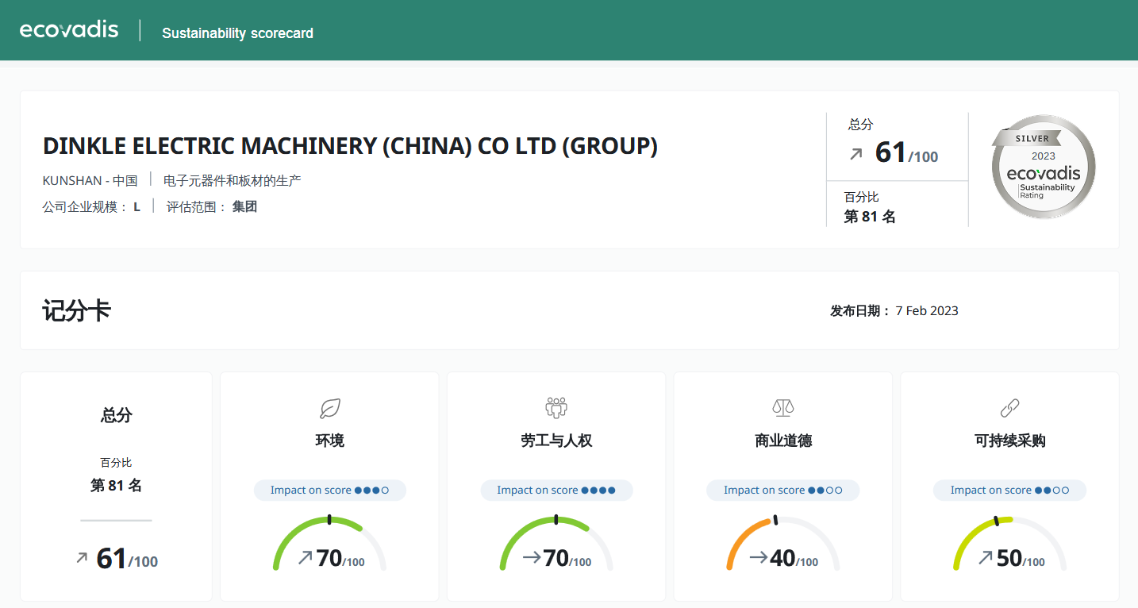Viewport: 1138px width, 608px height.
Task: Click the leaf icon above 环境
Action: tap(329, 409)
